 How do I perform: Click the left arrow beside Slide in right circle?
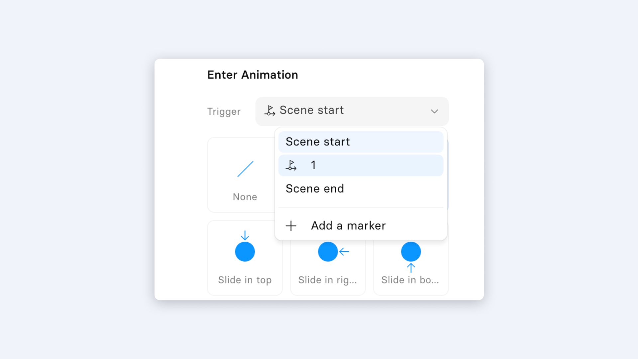click(344, 252)
